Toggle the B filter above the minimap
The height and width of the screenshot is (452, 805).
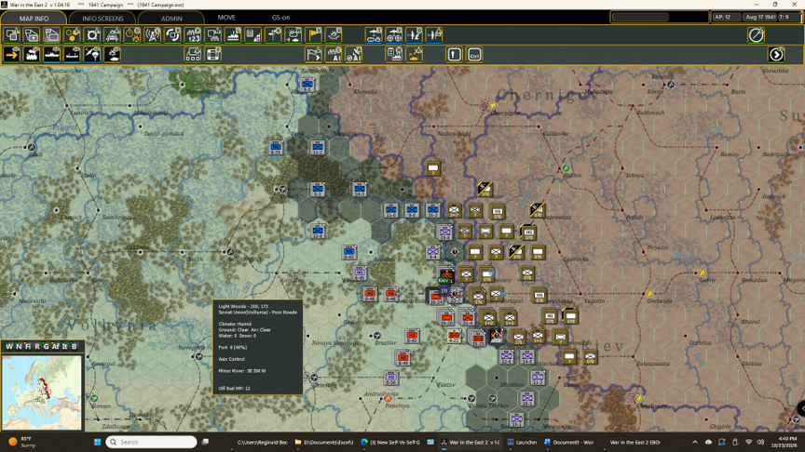click(x=74, y=346)
